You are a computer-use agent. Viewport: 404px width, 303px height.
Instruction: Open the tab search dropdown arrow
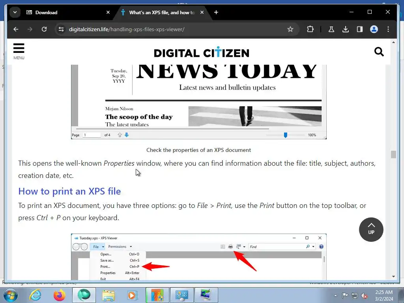pos(15,12)
